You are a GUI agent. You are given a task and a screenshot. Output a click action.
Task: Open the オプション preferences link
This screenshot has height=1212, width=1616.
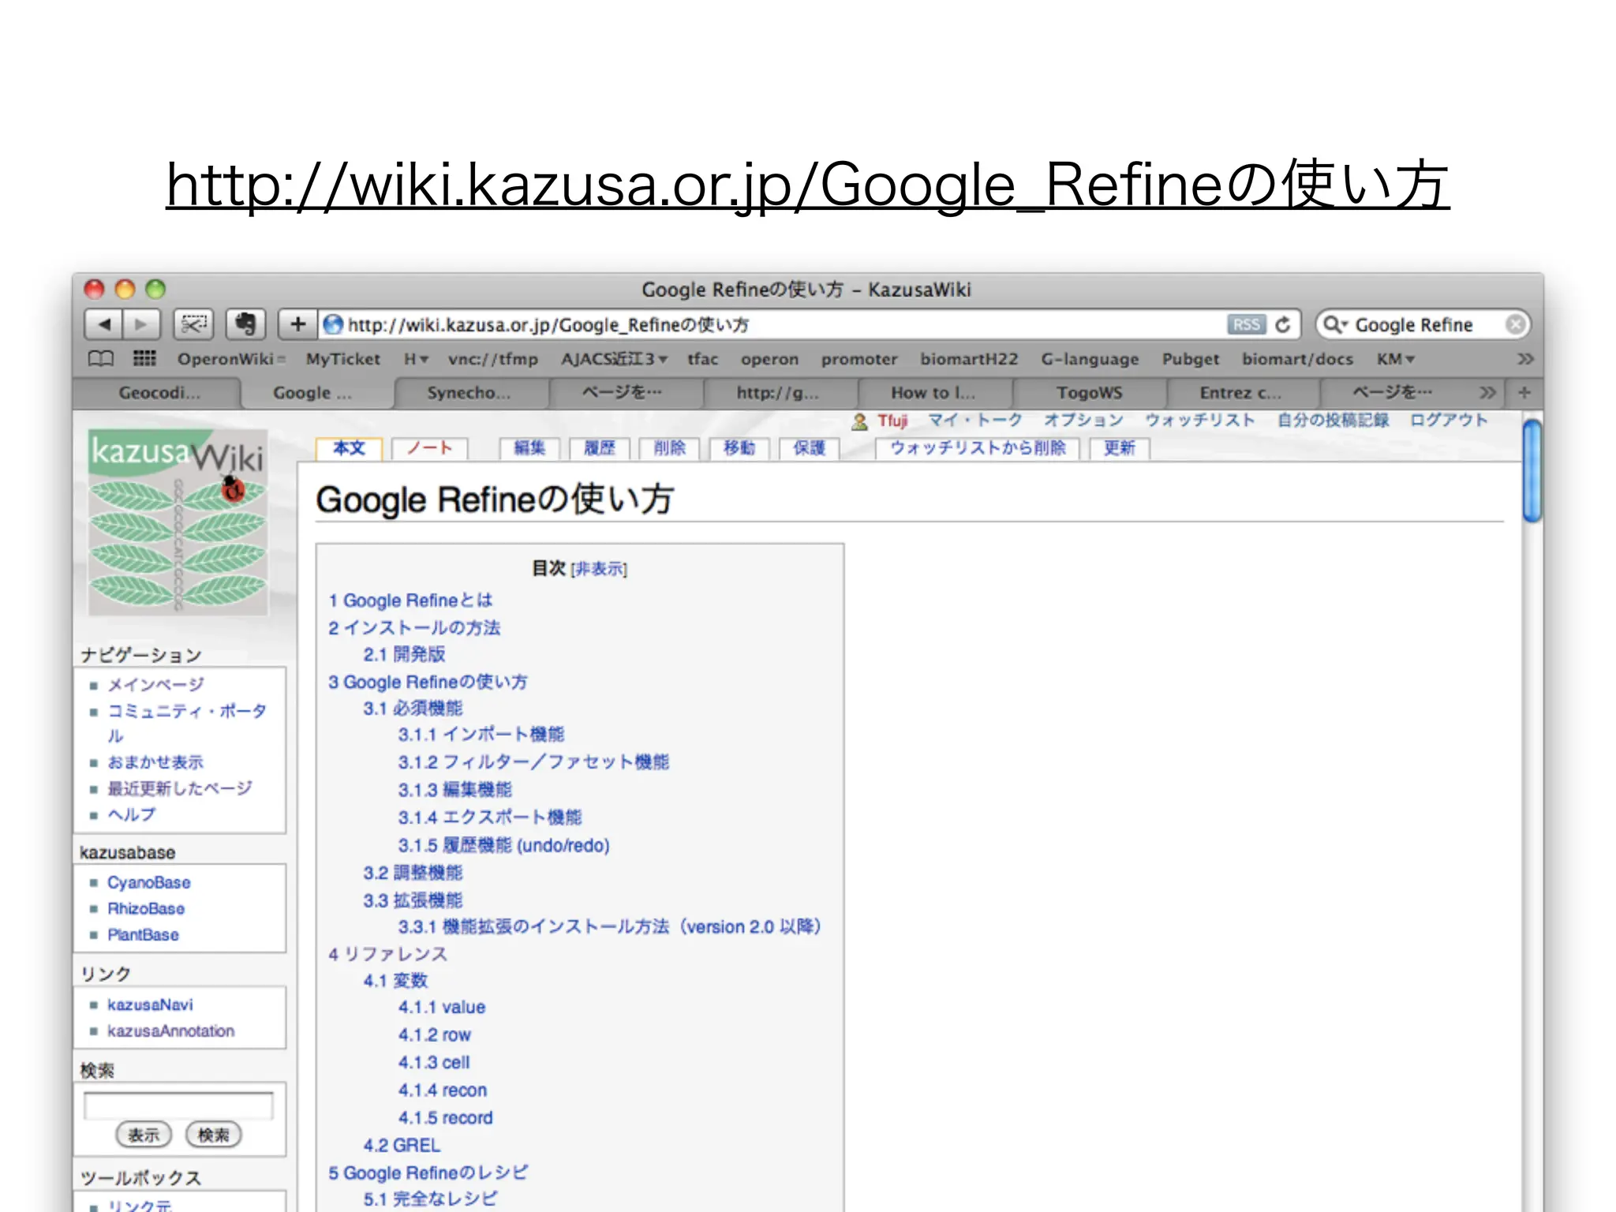(1083, 421)
